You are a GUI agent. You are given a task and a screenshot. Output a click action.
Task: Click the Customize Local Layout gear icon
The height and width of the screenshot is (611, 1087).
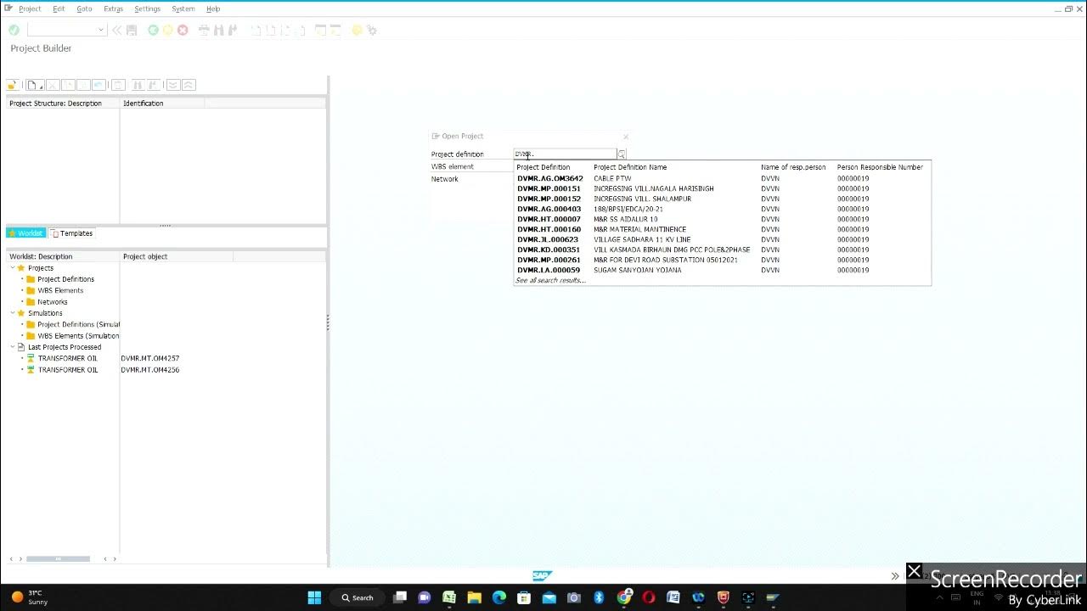(x=371, y=30)
